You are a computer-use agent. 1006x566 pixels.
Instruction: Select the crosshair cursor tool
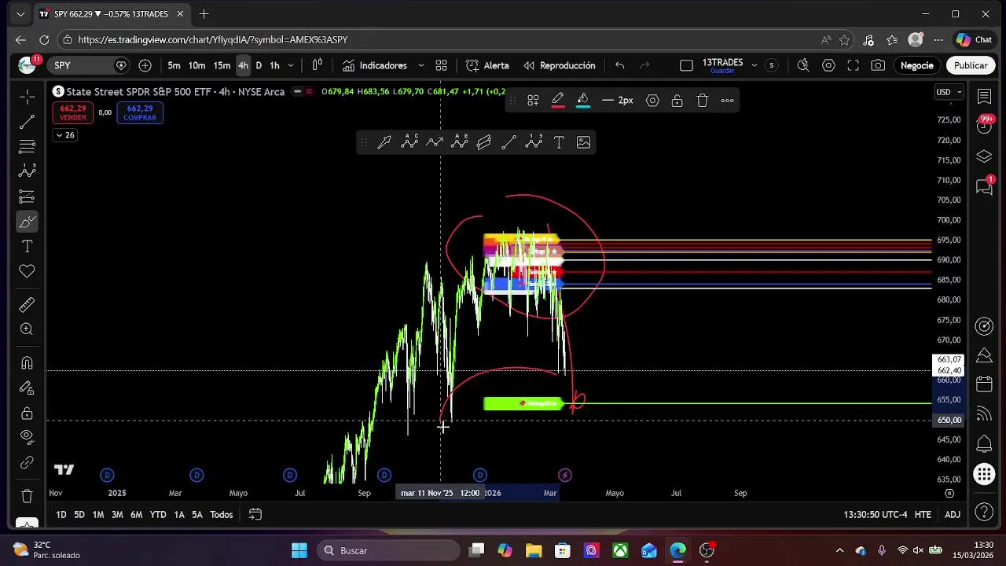point(27,97)
